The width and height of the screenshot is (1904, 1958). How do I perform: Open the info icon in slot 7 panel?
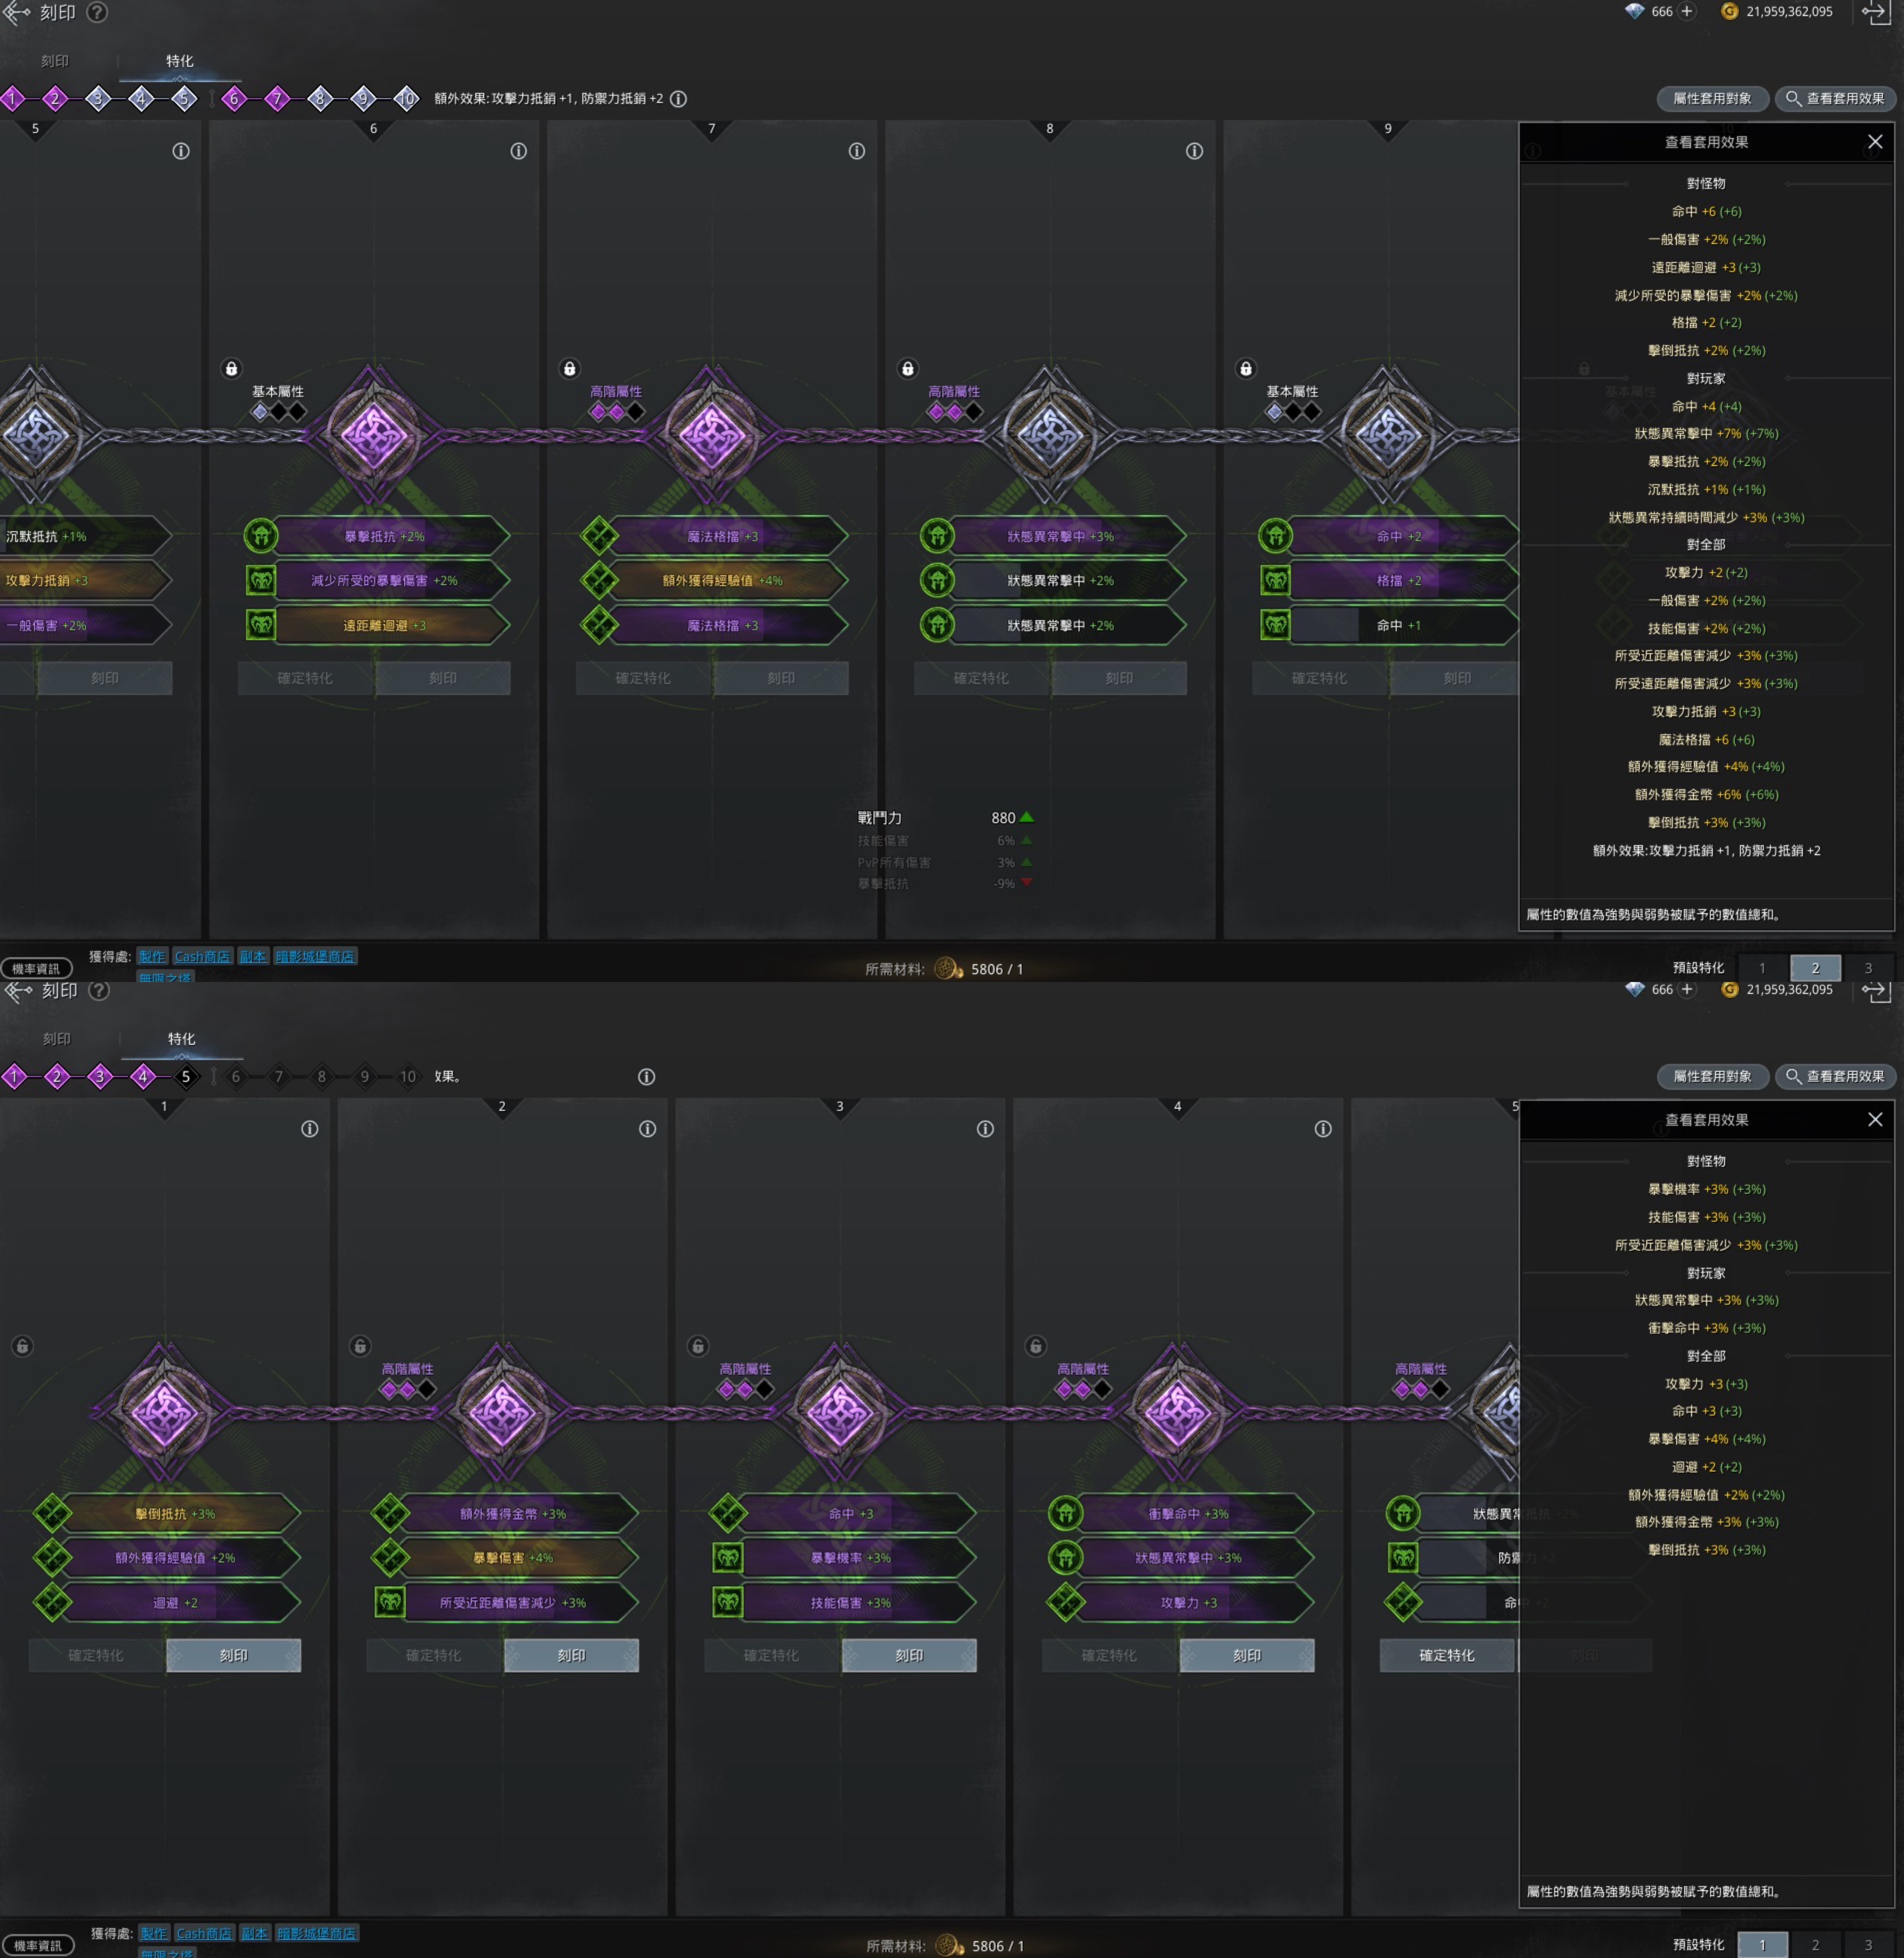pos(857,151)
